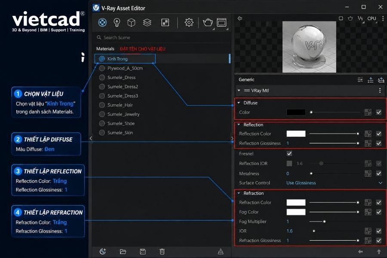Collapse the Refraction section
The image size is (387, 258).
pyautogui.click(x=239, y=193)
